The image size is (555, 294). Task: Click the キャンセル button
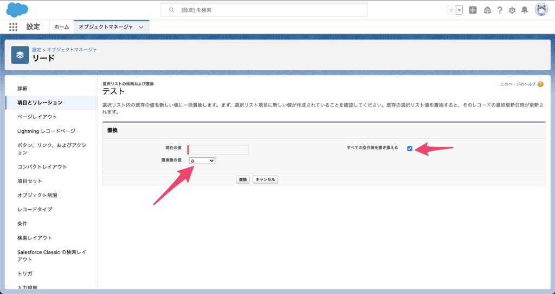265,179
